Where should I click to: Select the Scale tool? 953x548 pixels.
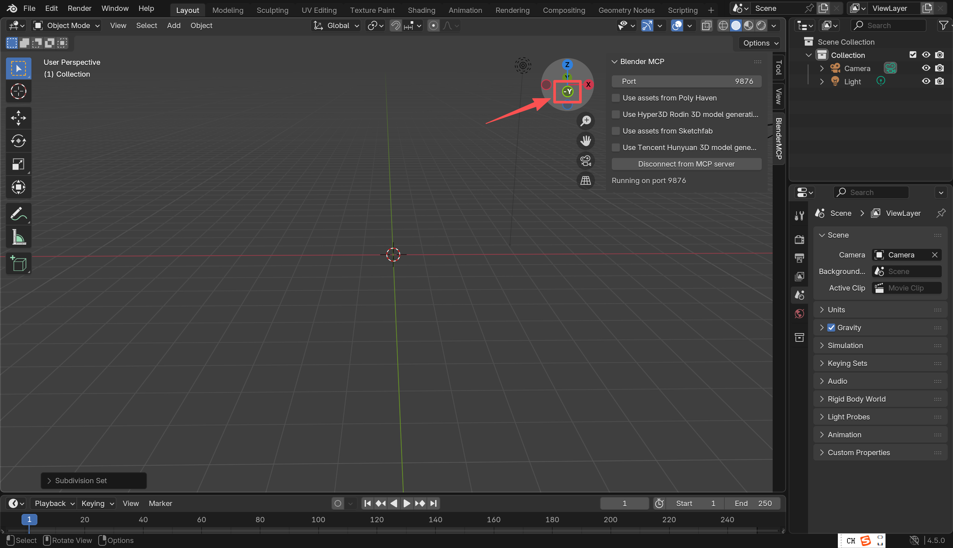[x=19, y=164]
